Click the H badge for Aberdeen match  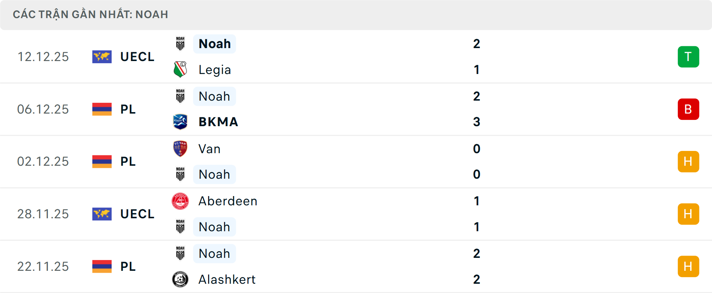688,214
